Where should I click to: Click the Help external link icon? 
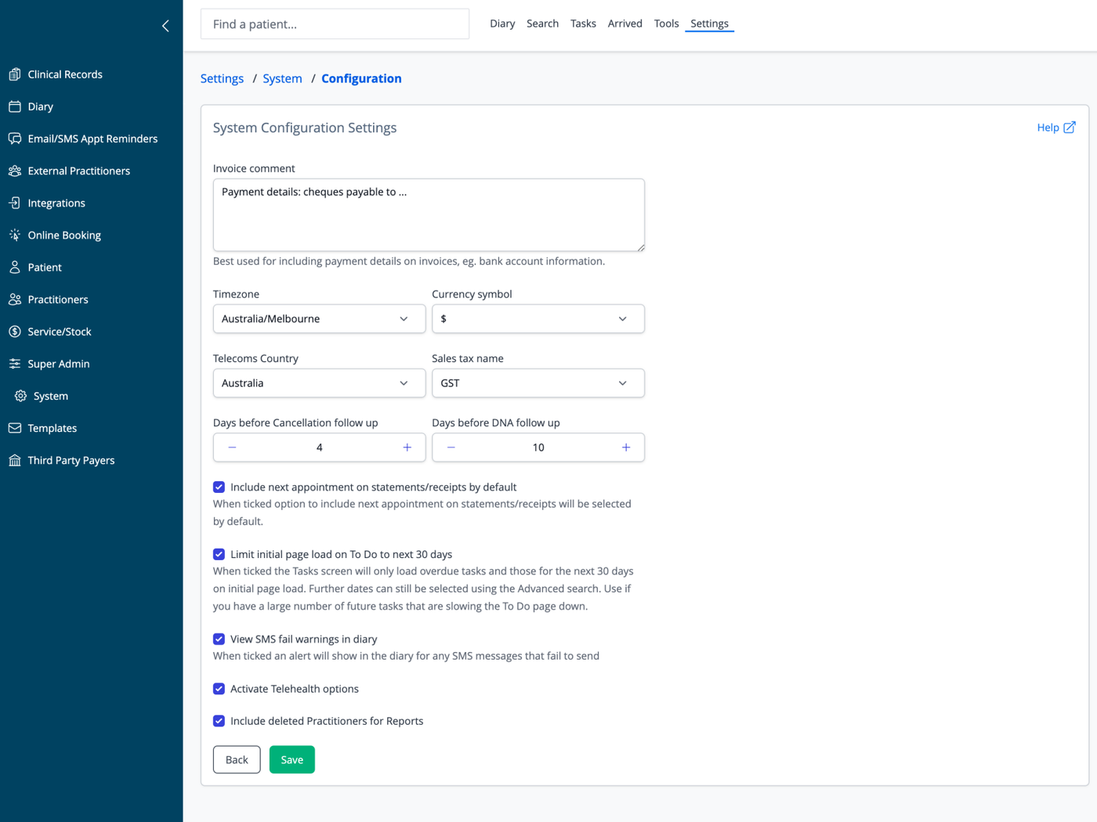1070,127
